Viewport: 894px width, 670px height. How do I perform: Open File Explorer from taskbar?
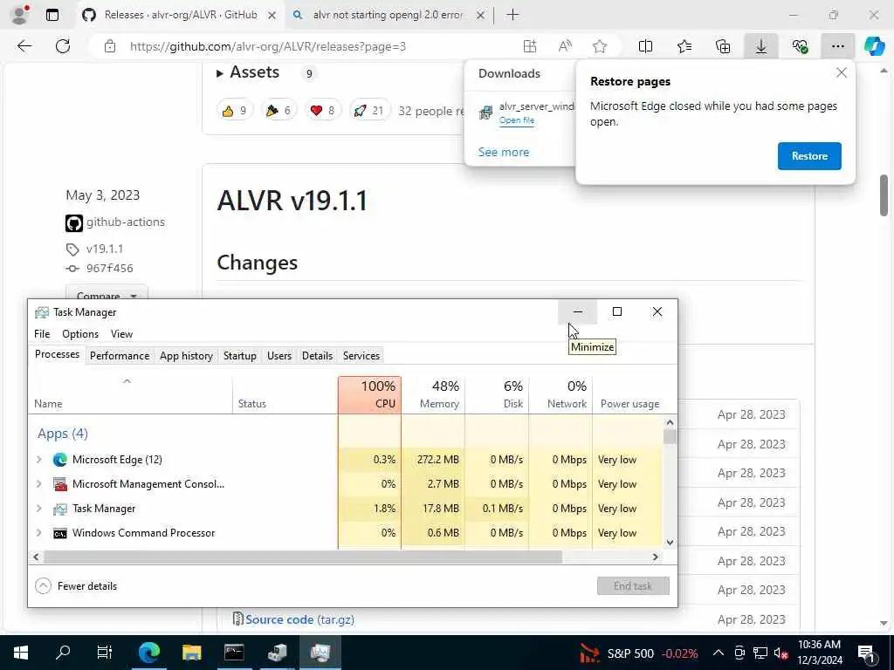tap(191, 653)
